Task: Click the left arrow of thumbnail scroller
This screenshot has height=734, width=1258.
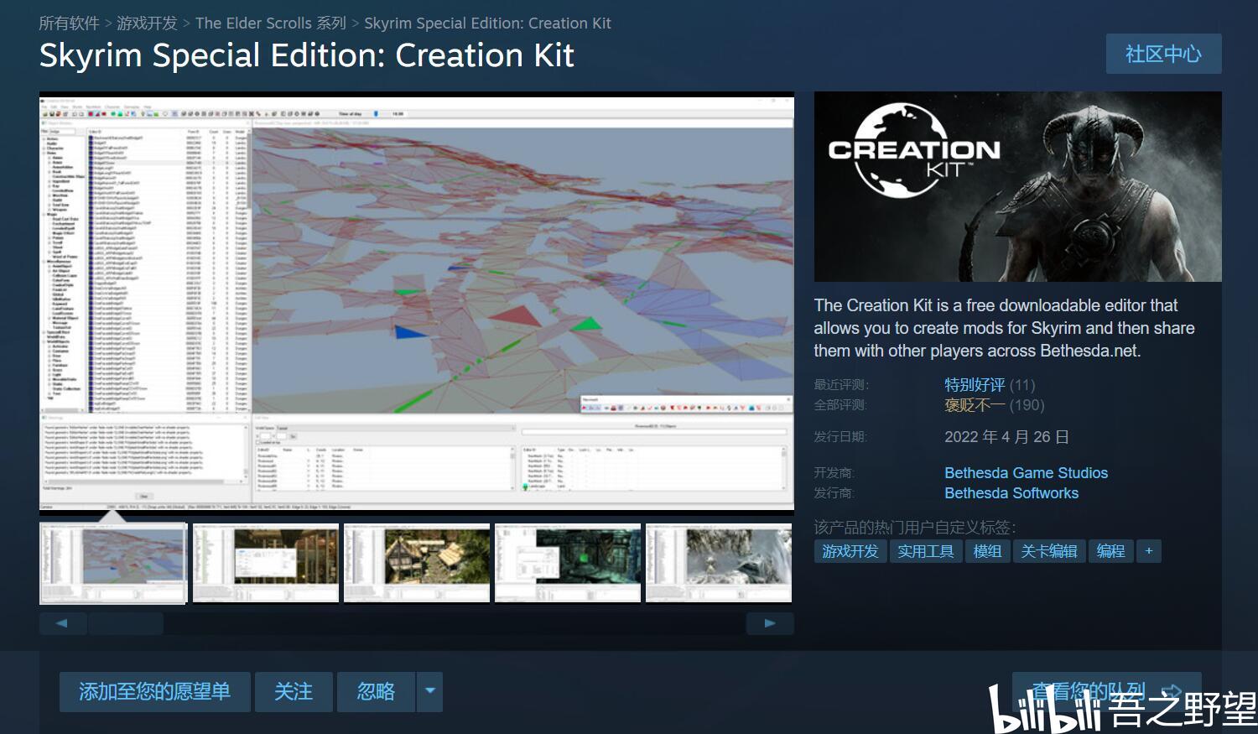Action: [x=62, y=623]
